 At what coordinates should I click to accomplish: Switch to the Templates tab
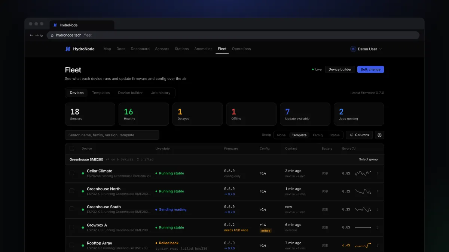point(101,93)
